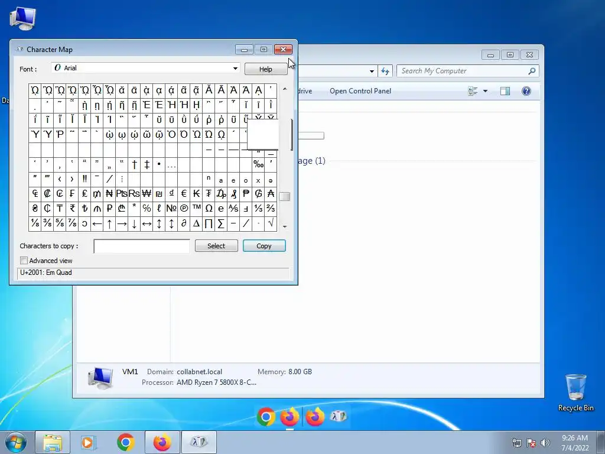The height and width of the screenshot is (454, 605).
Task: Enable the Advanced view checkbox
Action: click(x=24, y=261)
